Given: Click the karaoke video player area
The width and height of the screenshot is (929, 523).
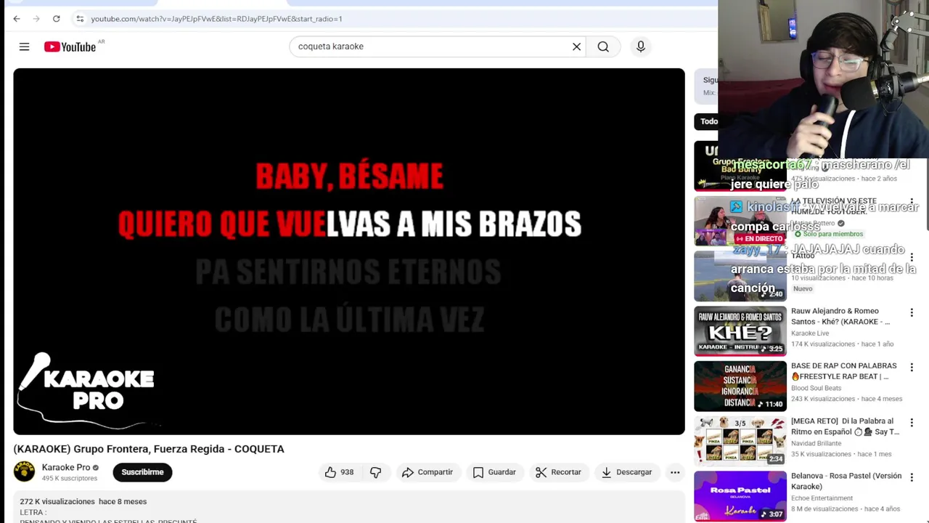Looking at the screenshot, I should (x=348, y=251).
